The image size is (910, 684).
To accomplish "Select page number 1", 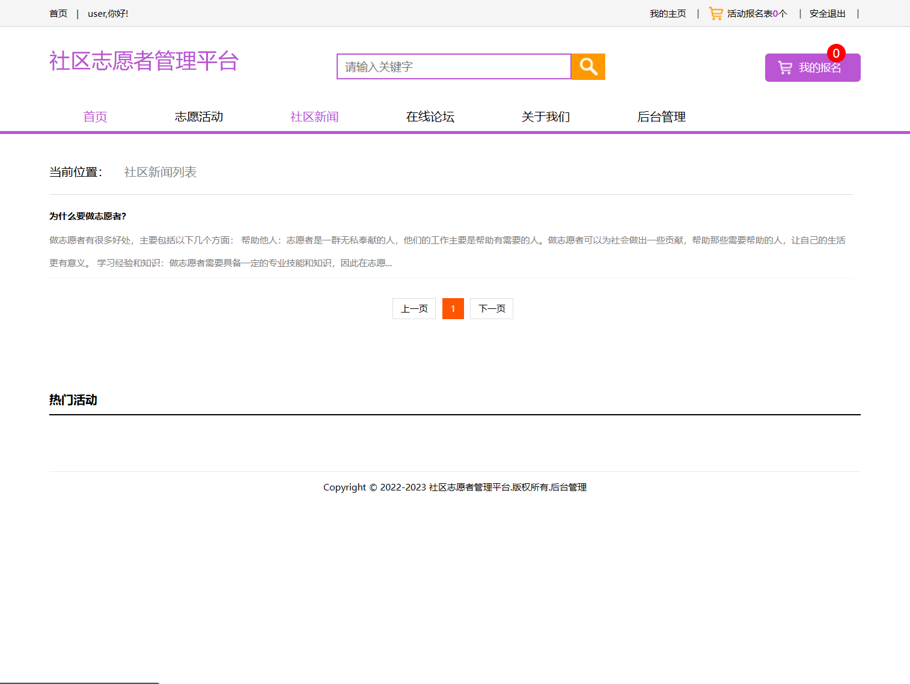I will 453,308.
